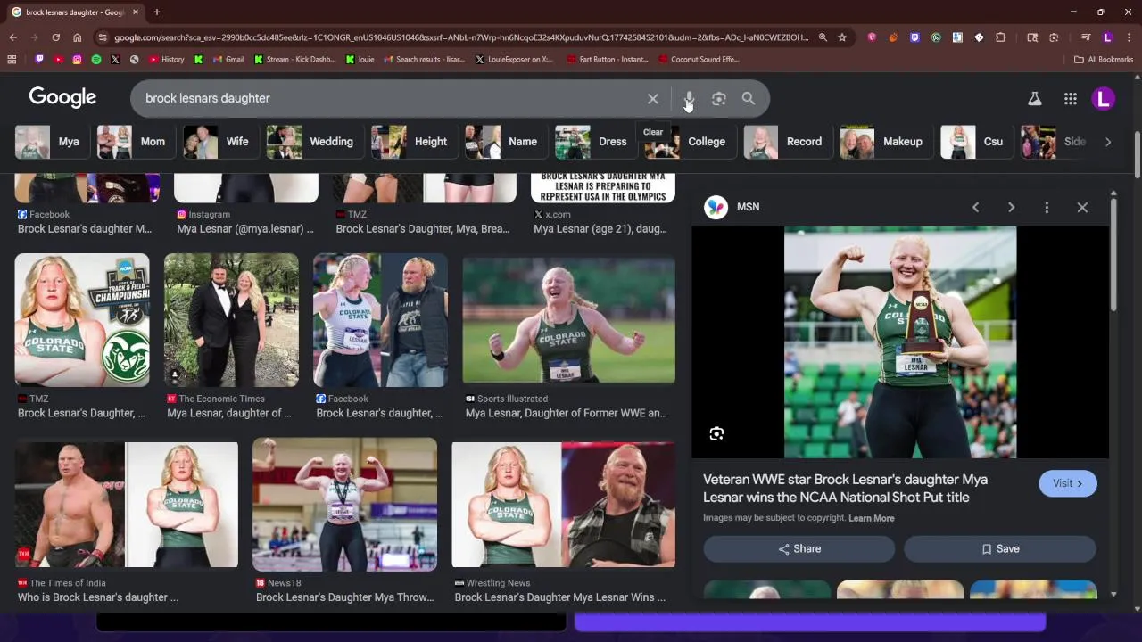Open the Chrome profile icon in the toolbar
Image resolution: width=1142 pixels, height=642 pixels.
tap(1107, 37)
